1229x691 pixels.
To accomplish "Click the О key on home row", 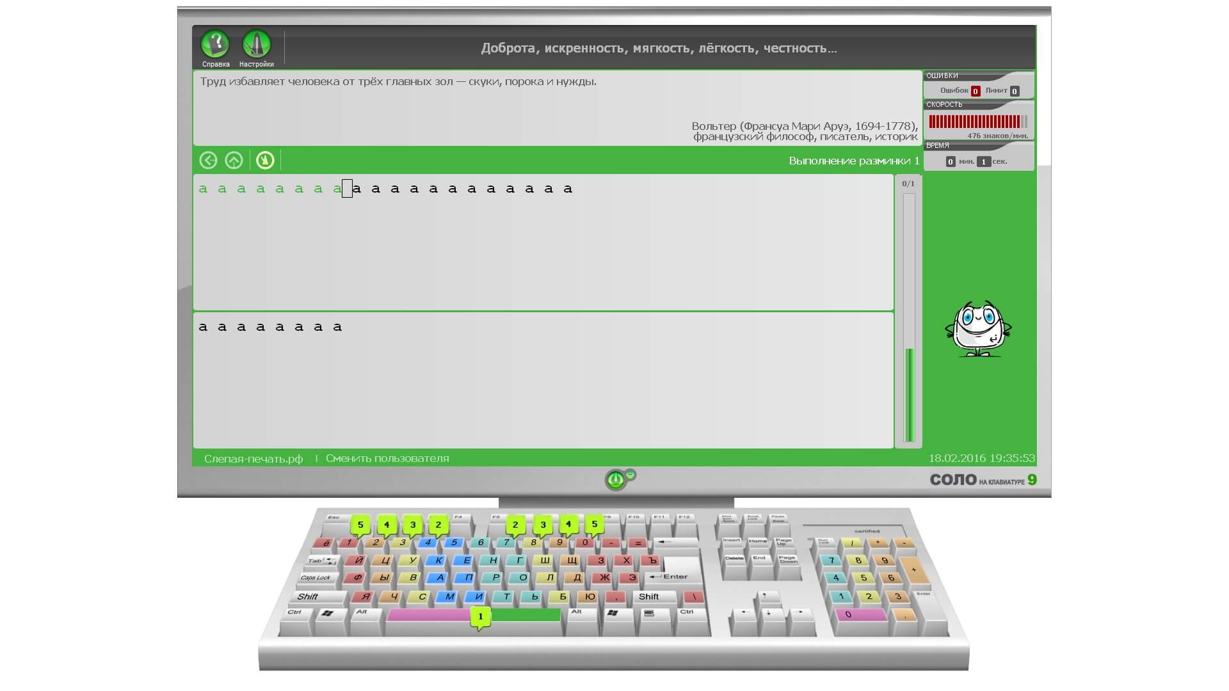I will [x=523, y=577].
